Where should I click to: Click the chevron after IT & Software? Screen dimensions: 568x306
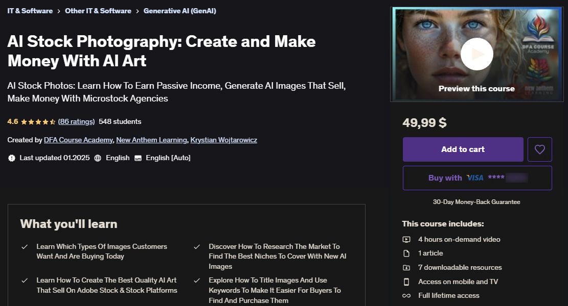pos(59,11)
